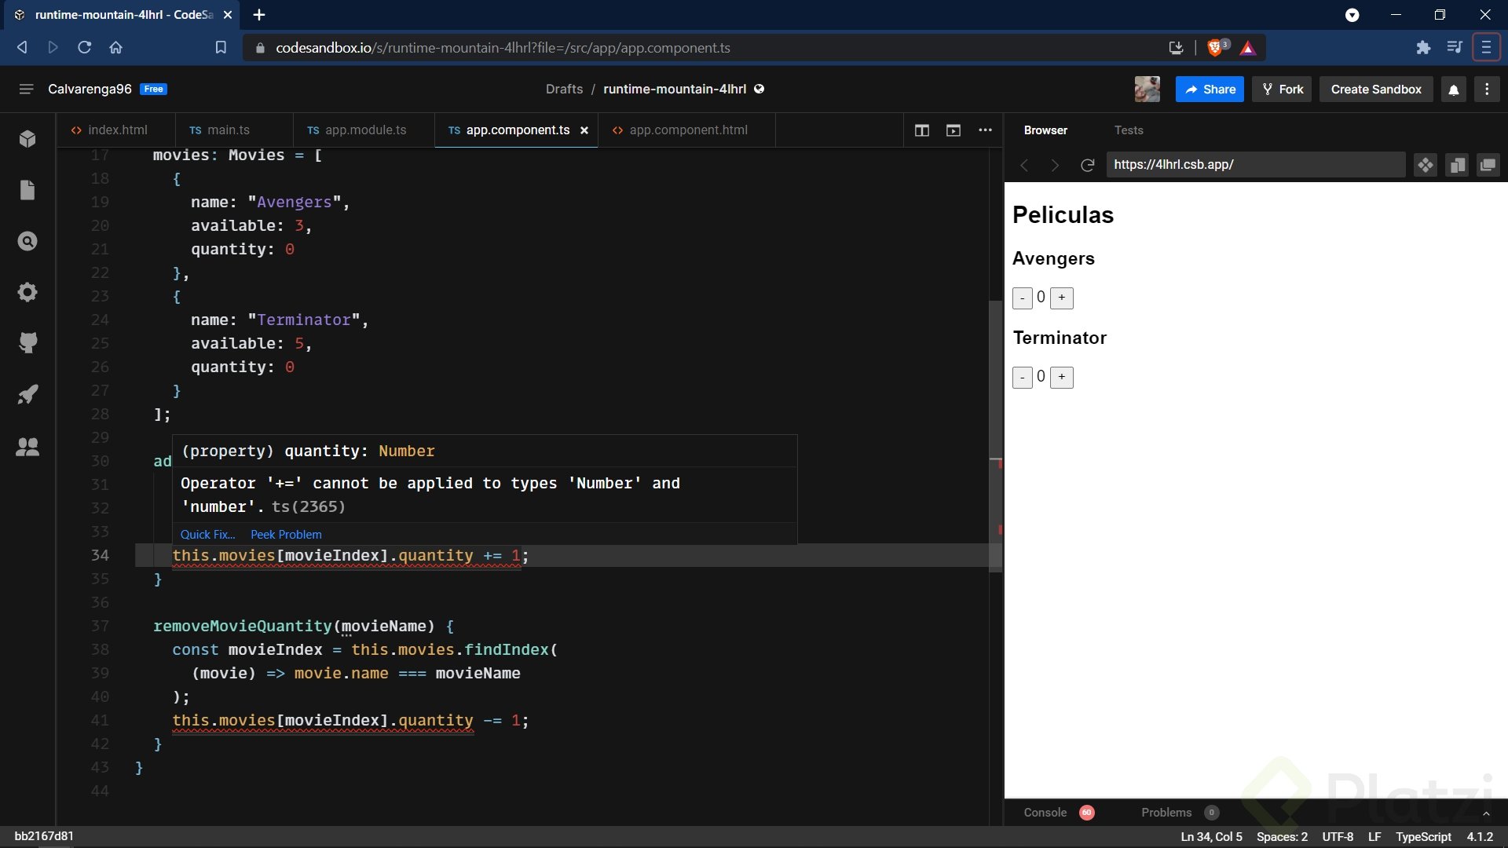
Task: Open the Live collaboration people icon
Action: pyautogui.click(x=27, y=447)
